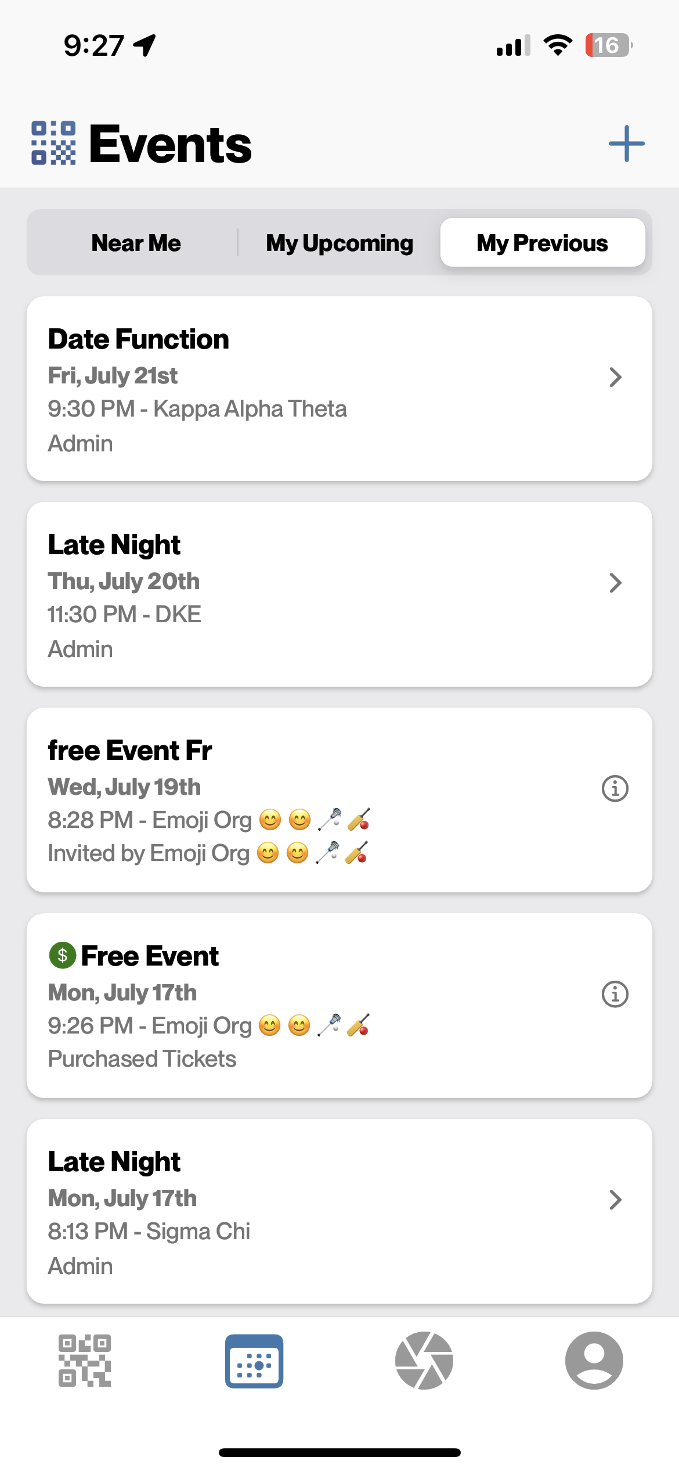Open Late Night DKE event chevron

click(x=616, y=583)
